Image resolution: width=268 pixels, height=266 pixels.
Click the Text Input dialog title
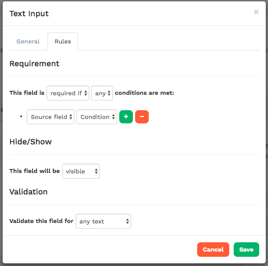pyautogui.click(x=29, y=14)
